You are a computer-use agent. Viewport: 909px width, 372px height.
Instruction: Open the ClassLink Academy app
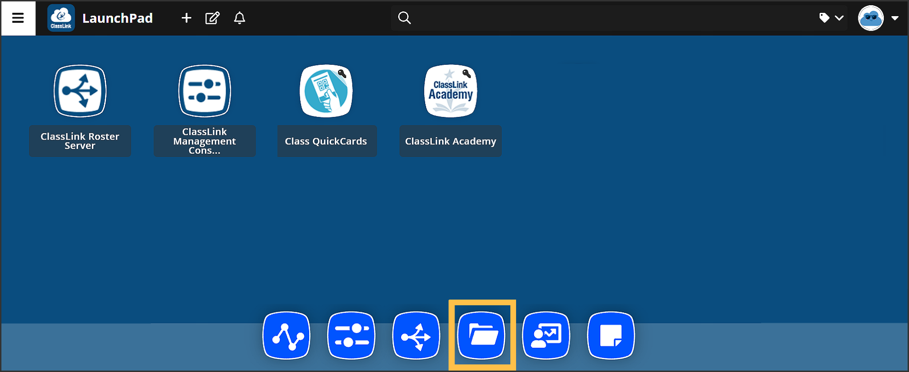tap(450, 91)
